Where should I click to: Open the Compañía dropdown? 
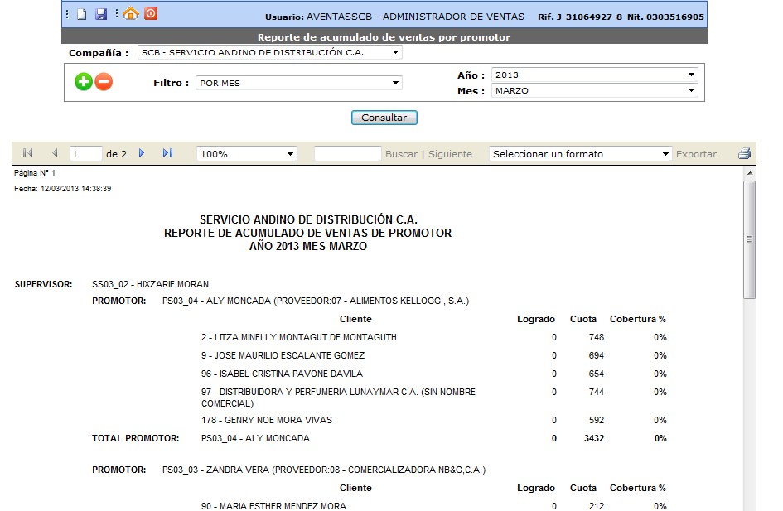pos(270,53)
